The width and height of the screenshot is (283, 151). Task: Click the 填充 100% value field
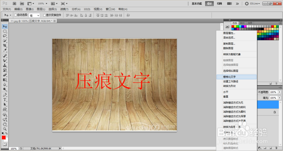(273, 98)
